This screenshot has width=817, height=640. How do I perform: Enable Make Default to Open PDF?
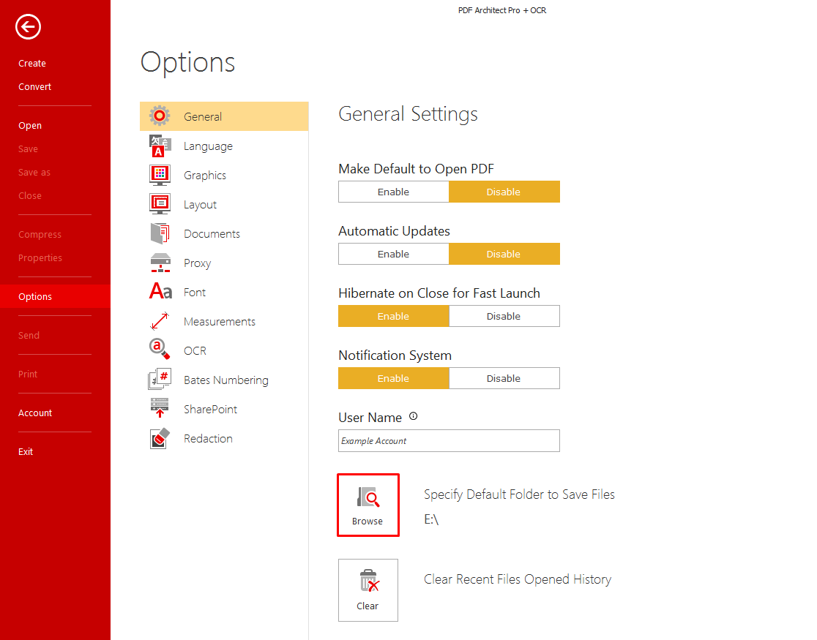(393, 192)
